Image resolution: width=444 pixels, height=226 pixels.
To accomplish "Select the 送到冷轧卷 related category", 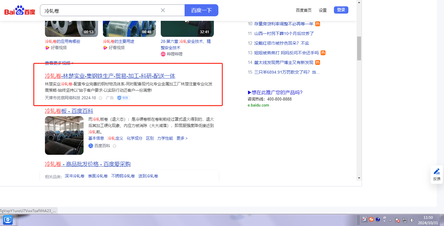I will pyautogui.click(x=148, y=176).
